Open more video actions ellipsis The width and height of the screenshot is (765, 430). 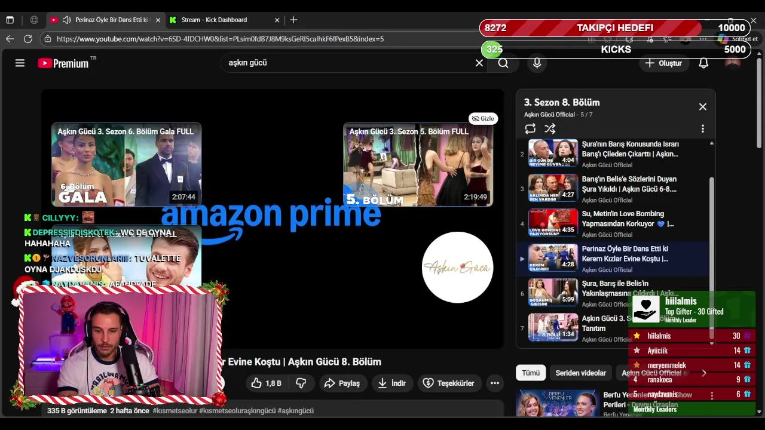(x=495, y=383)
